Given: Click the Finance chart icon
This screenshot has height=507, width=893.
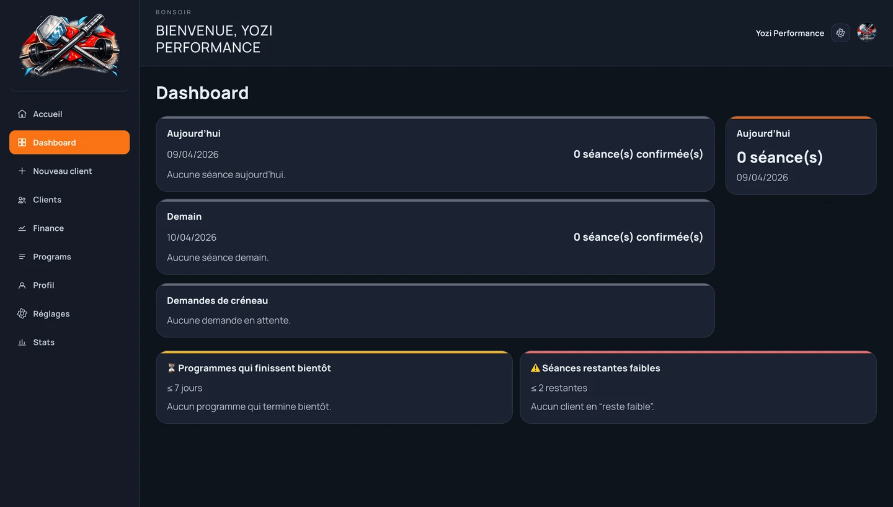Looking at the screenshot, I should [22, 228].
